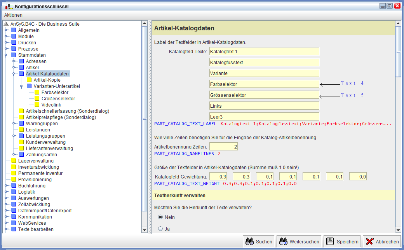Select the Ja radio button
The height and width of the screenshot is (250, 404).
[160, 229]
